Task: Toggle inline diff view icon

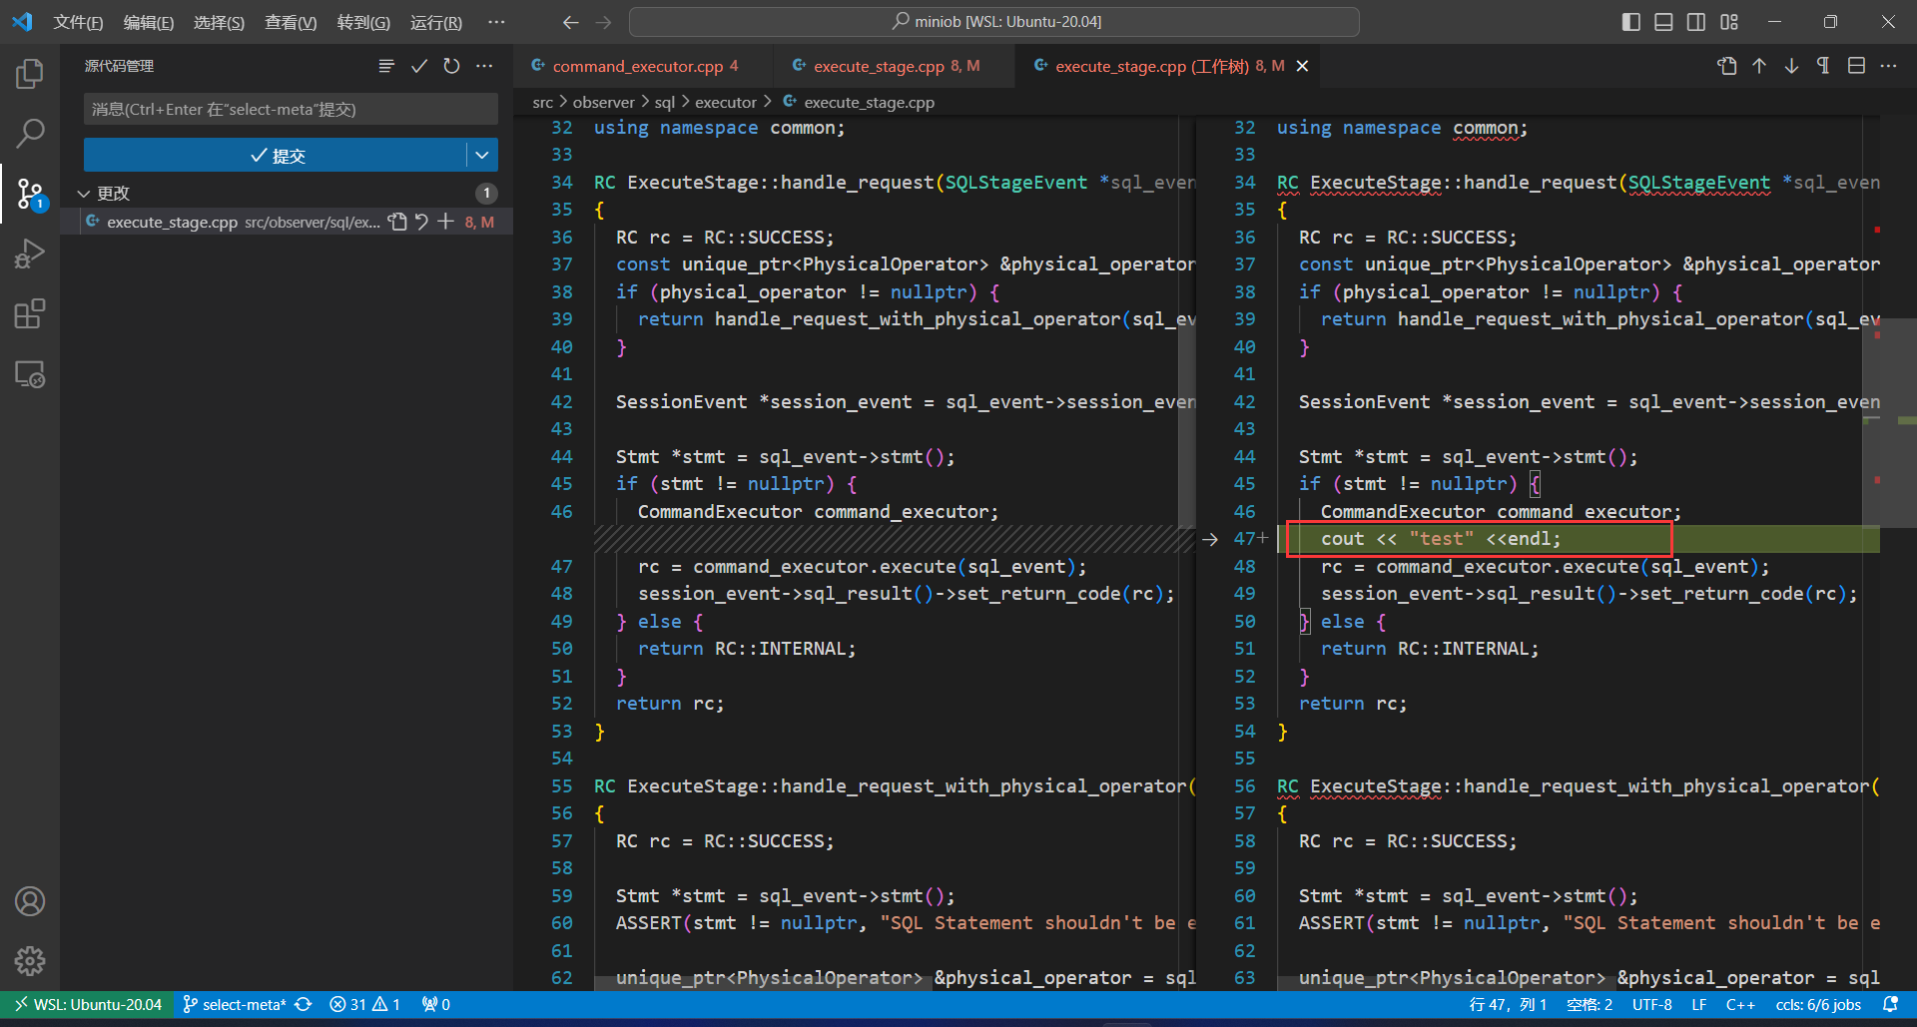Action: [1856, 66]
